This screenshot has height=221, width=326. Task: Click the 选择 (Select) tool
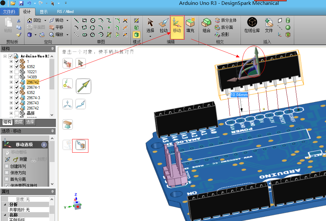(x=150, y=26)
